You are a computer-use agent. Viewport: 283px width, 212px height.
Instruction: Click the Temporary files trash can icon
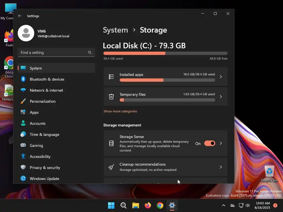[x=111, y=97]
